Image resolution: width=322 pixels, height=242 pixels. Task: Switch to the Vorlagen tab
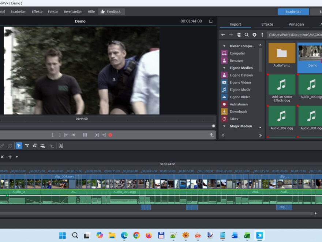pyautogui.click(x=296, y=24)
